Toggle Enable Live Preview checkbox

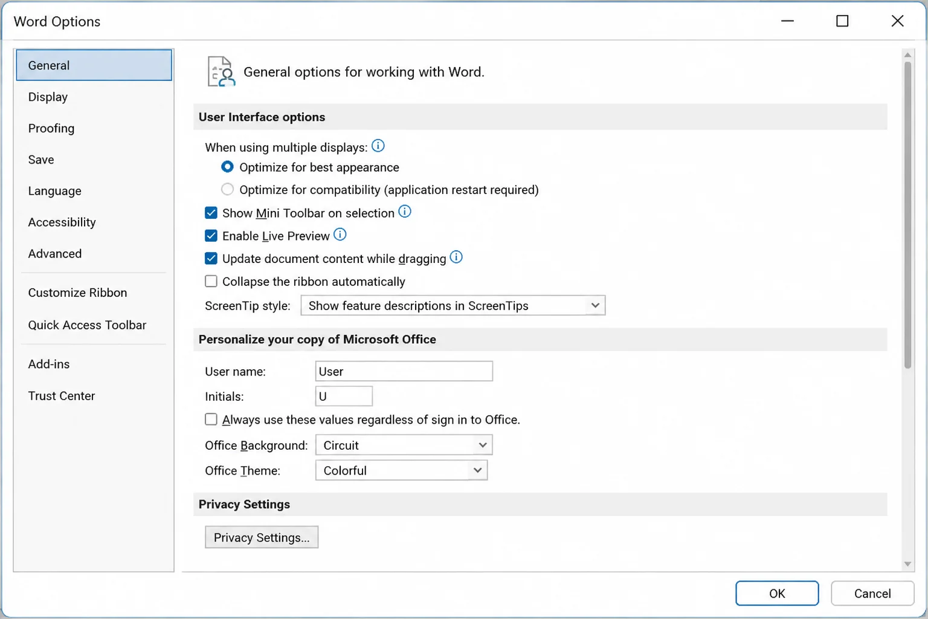point(211,236)
